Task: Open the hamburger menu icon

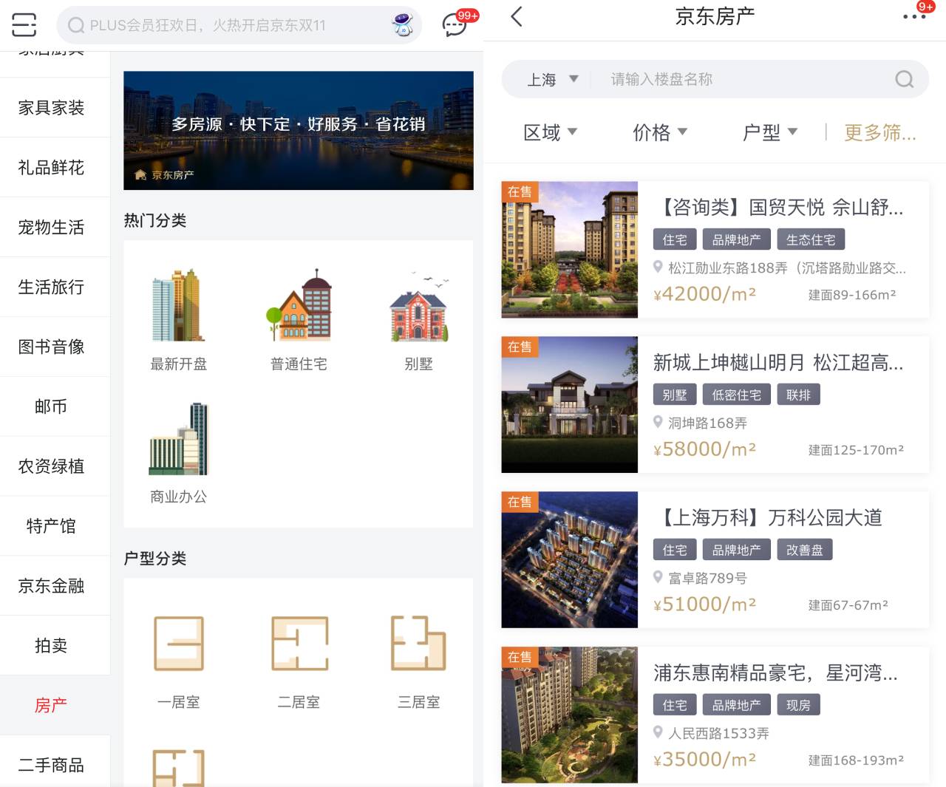Action: pyautogui.click(x=24, y=25)
